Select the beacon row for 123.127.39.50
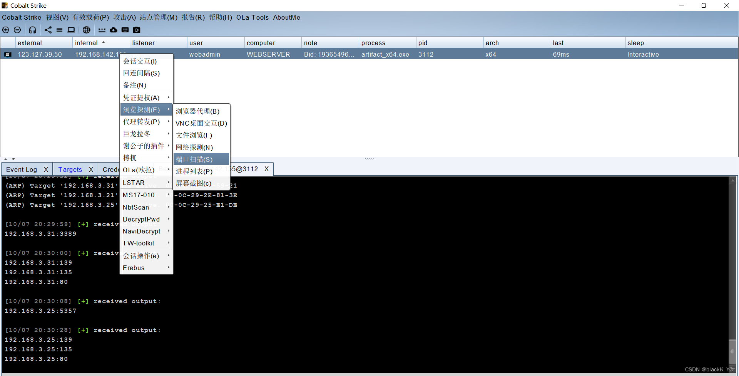The width and height of the screenshot is (739, 376). pos(40,54)
